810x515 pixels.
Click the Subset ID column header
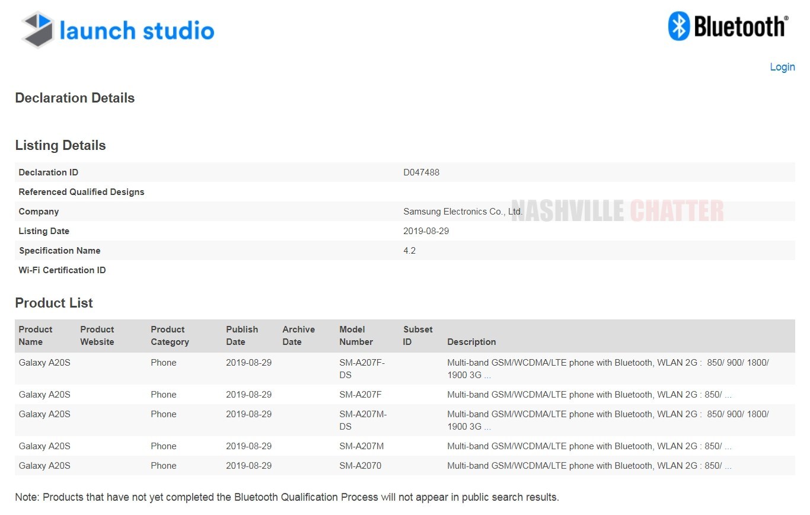pos(418,335)
